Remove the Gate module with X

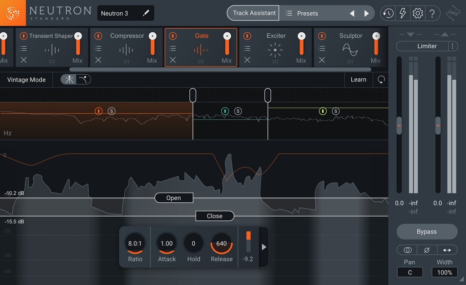[x=172, y=60]
